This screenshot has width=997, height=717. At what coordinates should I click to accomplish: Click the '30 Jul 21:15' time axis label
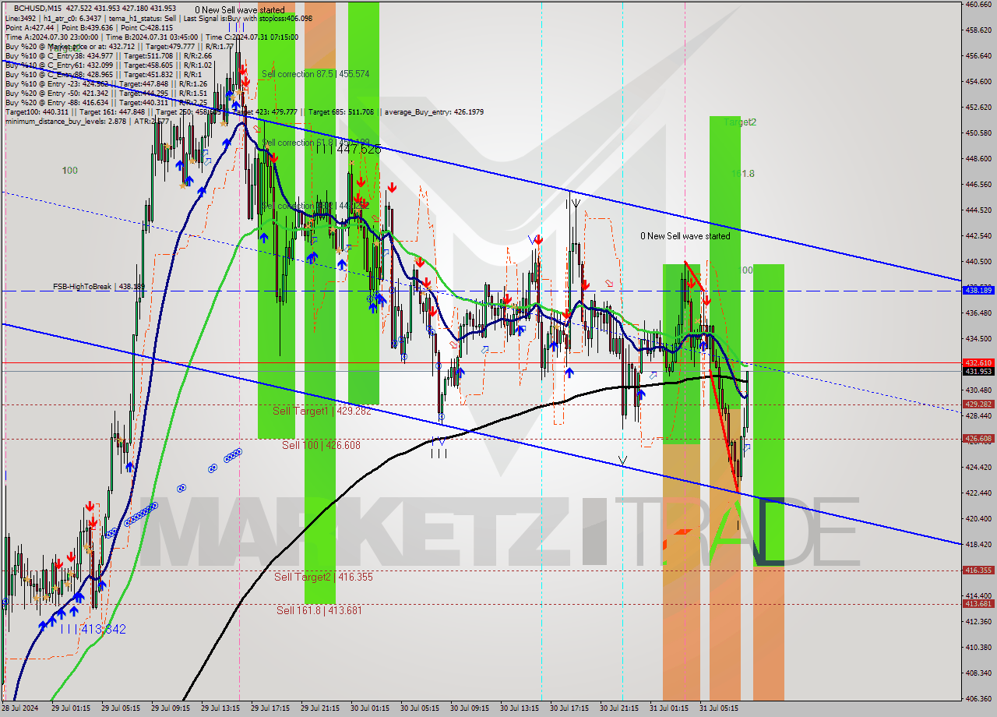click(x=619, y=709)
